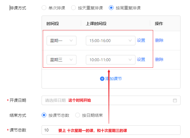Delete the 星期三 schedule row
190x138 pixels.
(x=159, y=60)
